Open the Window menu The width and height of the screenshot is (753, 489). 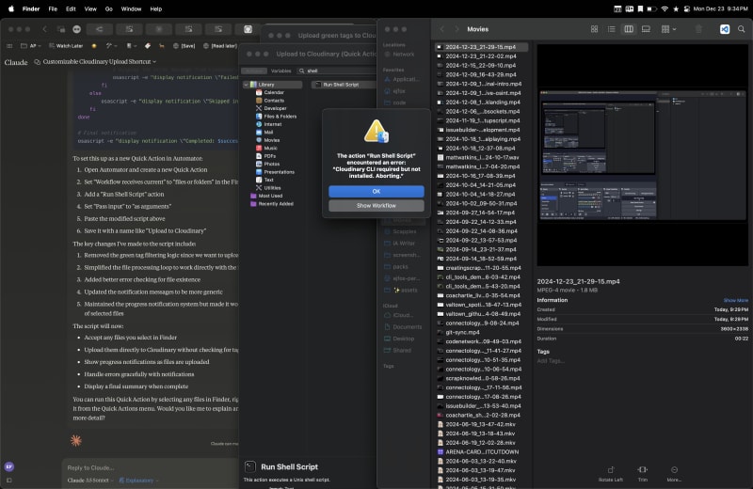click(131, 8)
